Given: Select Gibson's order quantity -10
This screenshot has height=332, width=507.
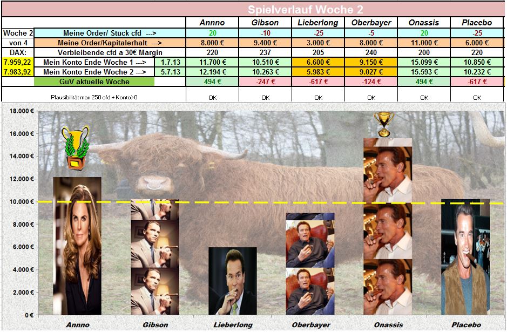Looking at the screenshot, I should (265, 33).
